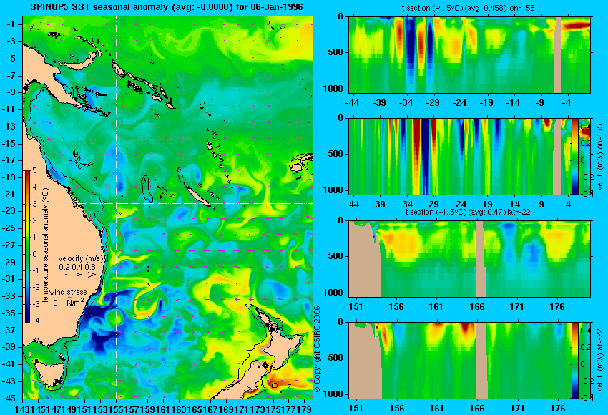Click the '0.1 N/m²' wind stress value
The height and width of the screenshot is (415, 608).
[x=68, y=302]
